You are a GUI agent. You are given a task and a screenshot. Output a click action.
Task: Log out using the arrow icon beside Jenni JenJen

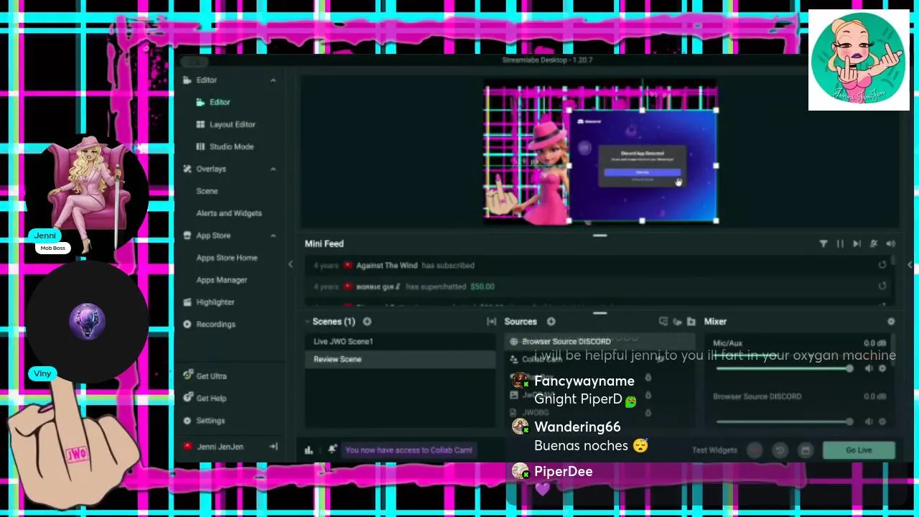(274, 447)
